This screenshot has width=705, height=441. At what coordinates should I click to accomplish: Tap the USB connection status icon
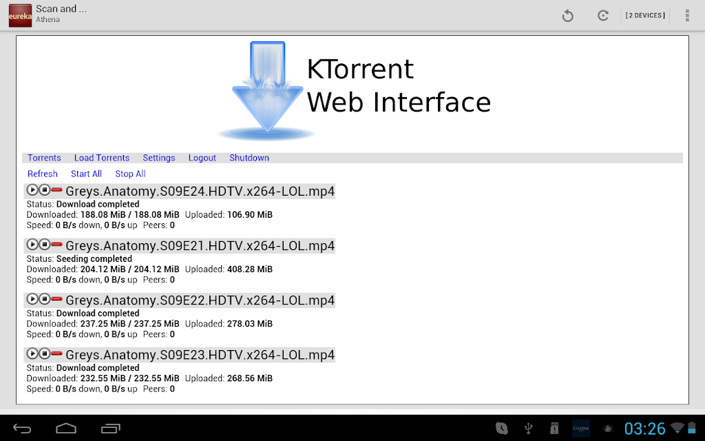tap(529, 429)
